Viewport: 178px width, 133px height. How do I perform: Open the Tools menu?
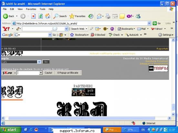pos(42,9)
